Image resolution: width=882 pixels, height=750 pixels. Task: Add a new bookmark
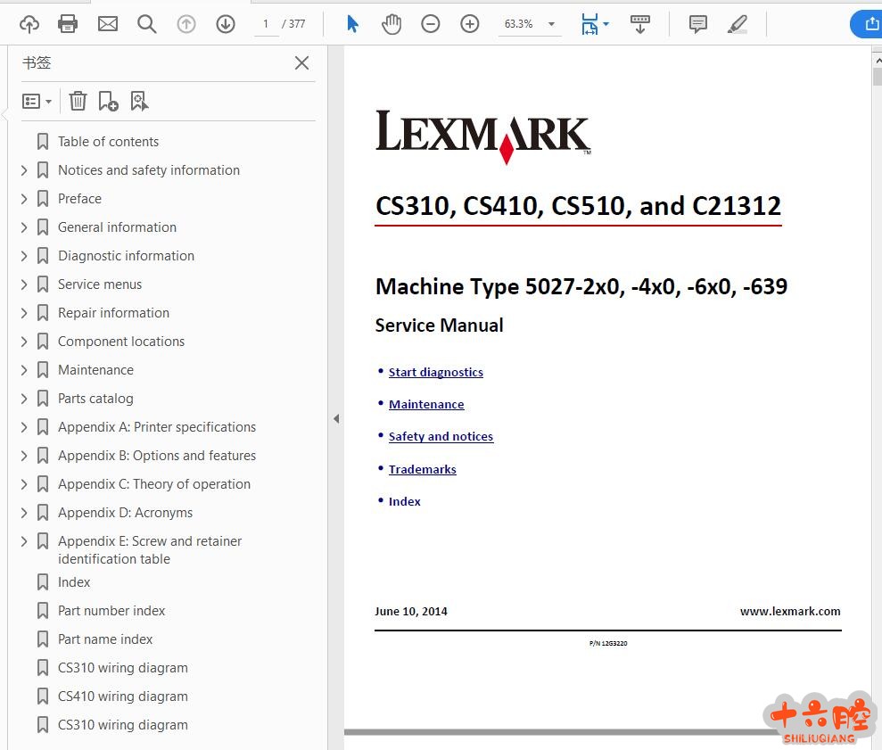tap(108, 102)
